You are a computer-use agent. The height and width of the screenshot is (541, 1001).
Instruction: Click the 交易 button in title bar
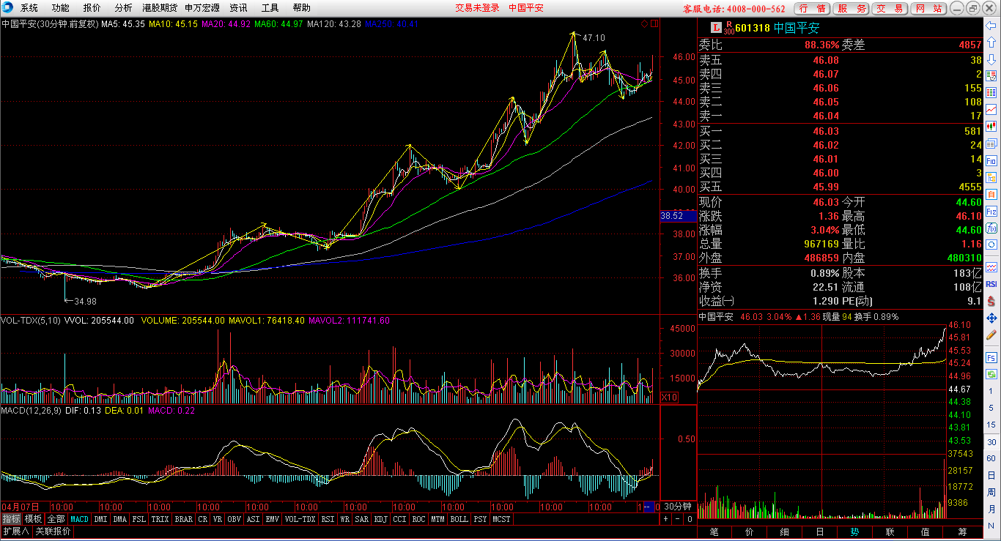(890, 9)
